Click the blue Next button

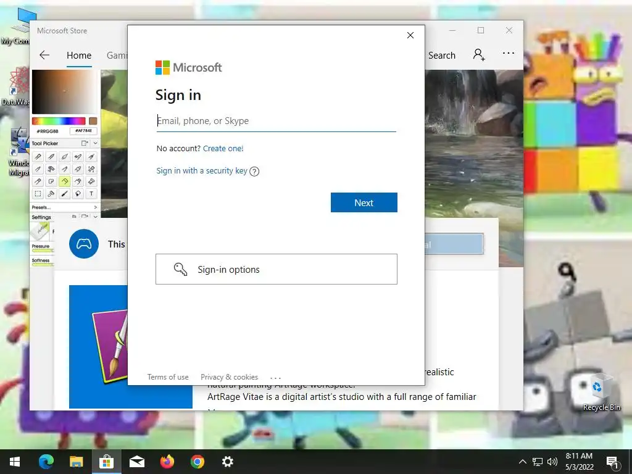tap(364, 202)
